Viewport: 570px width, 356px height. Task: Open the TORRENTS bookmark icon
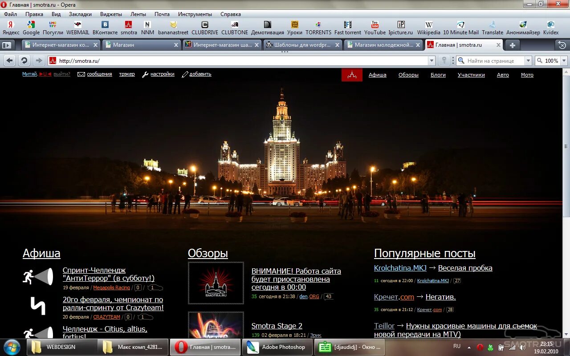click(318, 24)
